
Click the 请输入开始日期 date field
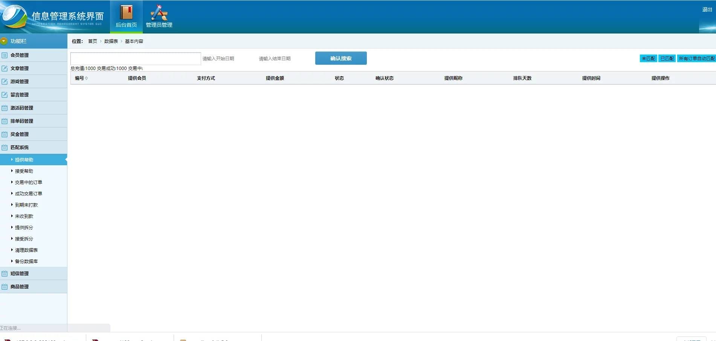tap(218, 58)
